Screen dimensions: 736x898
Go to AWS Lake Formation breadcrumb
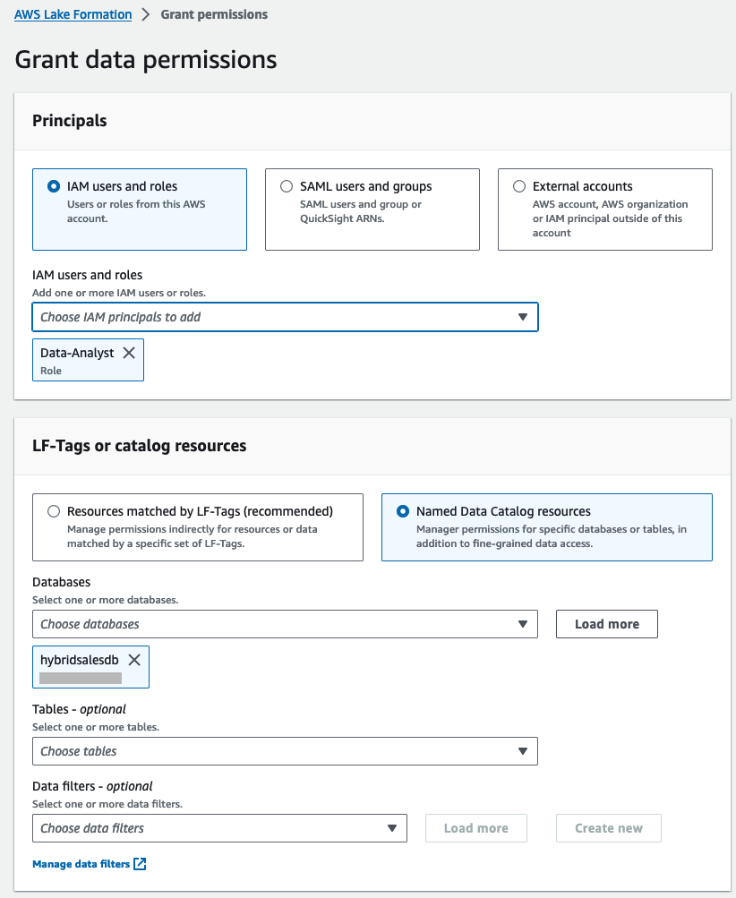pyautogui.click(x=73, y=14)
